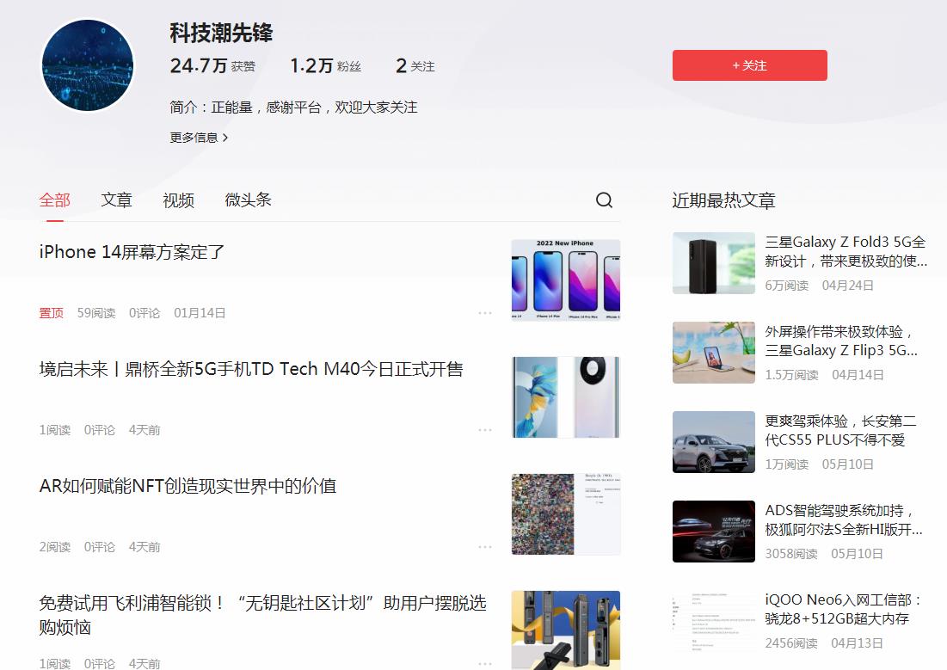Open more options for iPhone 14屏幕方案定了

(485, 313)
